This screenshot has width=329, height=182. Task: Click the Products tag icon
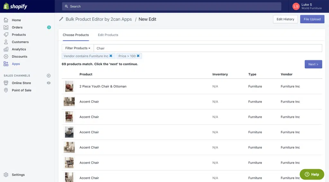[6, 35]
